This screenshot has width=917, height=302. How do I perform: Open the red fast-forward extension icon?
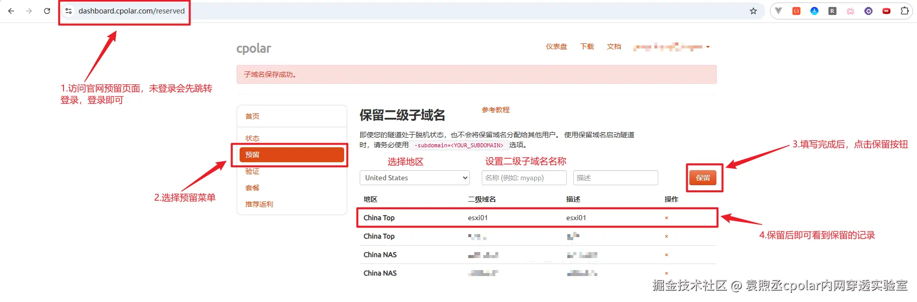886,11
